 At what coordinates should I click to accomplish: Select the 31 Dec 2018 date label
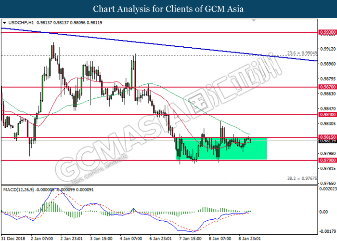click(x=13, y=237)
